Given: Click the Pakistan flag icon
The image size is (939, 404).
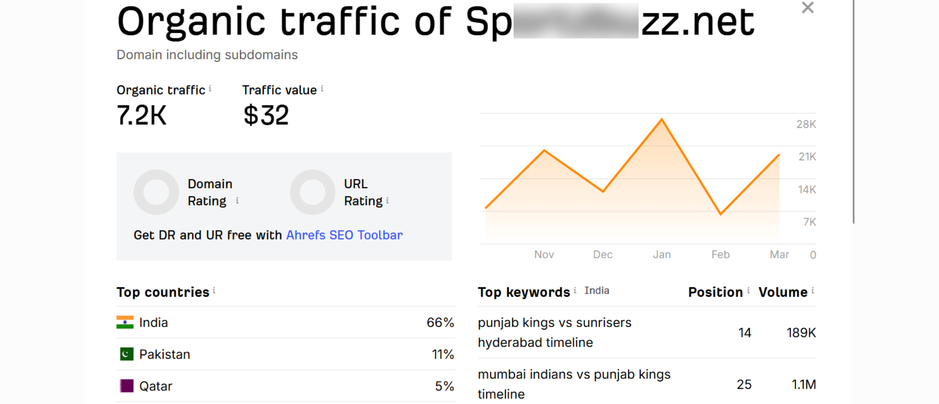Looking at the screenshot, I should coord(126,354).
